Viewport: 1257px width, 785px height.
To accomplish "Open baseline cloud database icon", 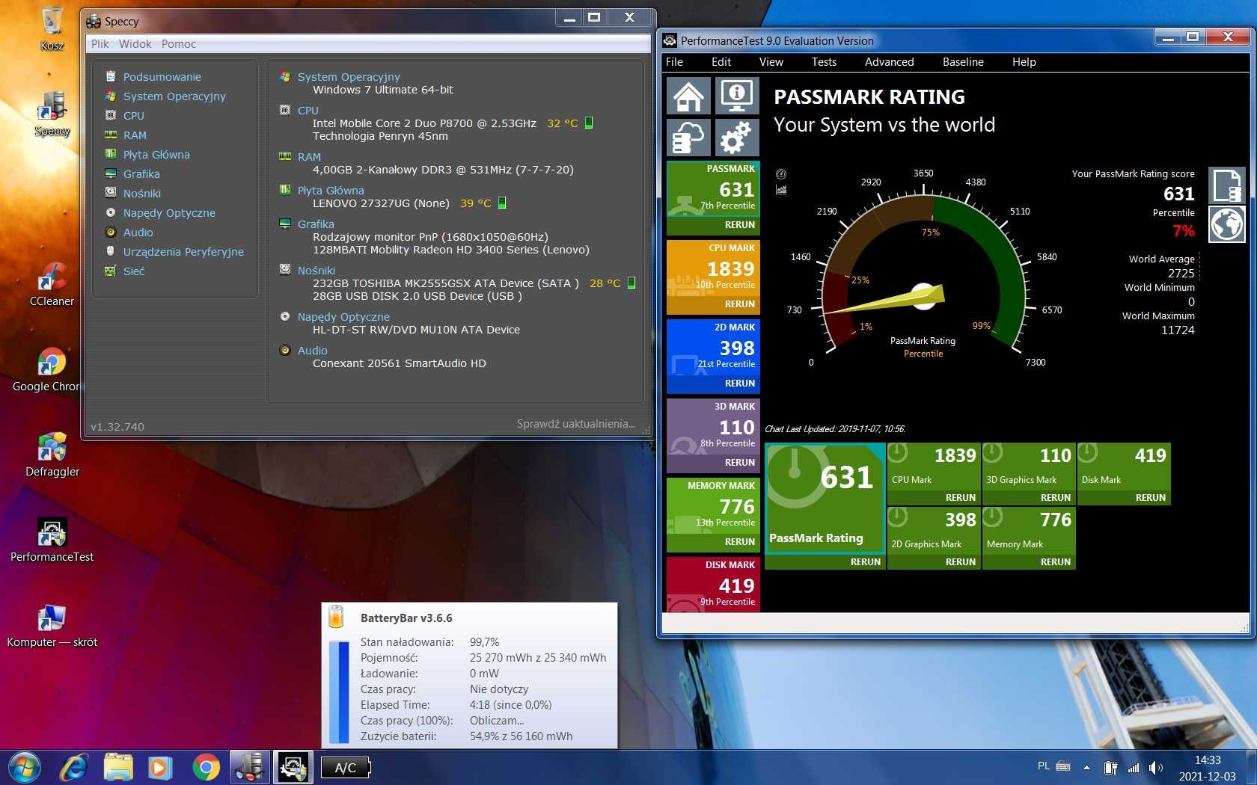I will tap(688, 137).
